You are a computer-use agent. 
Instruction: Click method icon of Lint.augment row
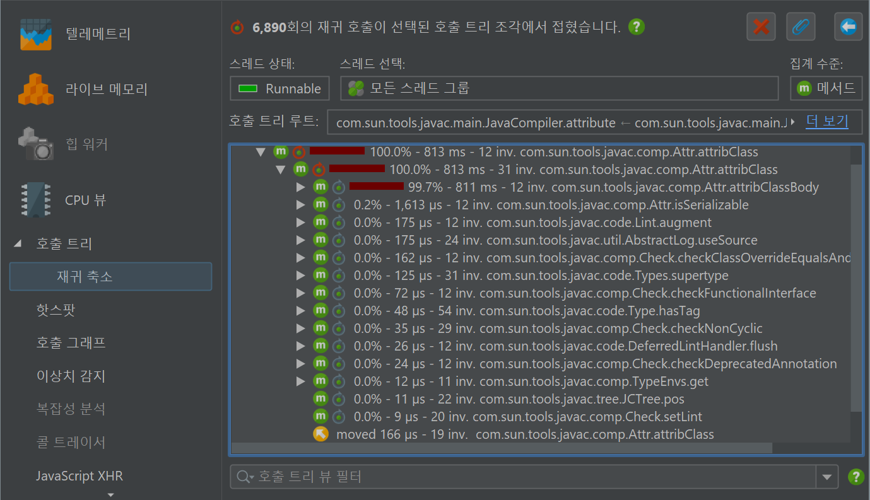click(x=321, y=223)
